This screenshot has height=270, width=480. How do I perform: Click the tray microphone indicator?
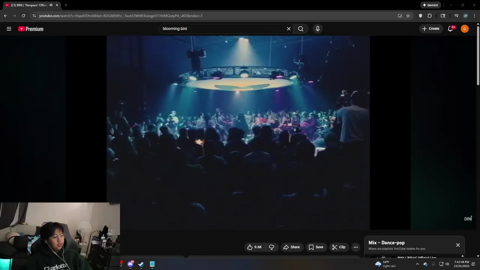(433, 264)
